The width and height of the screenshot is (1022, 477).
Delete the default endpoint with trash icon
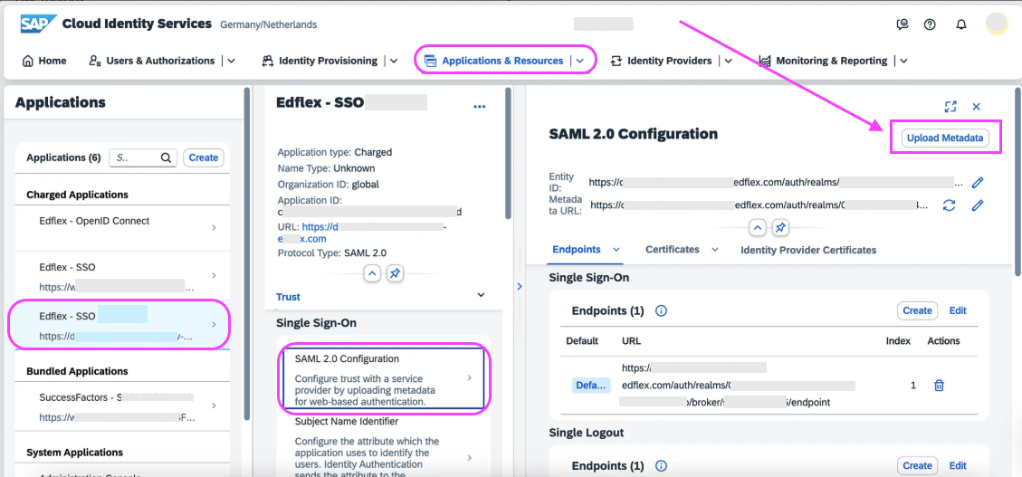940,385
